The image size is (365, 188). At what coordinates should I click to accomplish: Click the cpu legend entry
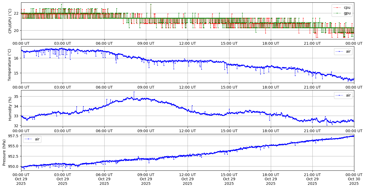pyautogui.click(x=347, y=7)
